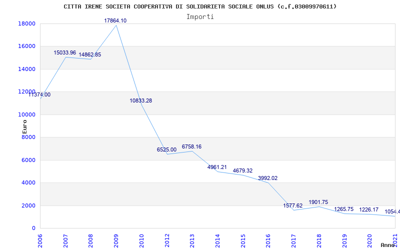
Task: Click the 10000 y-axis tick
Action: pos(26,115)
